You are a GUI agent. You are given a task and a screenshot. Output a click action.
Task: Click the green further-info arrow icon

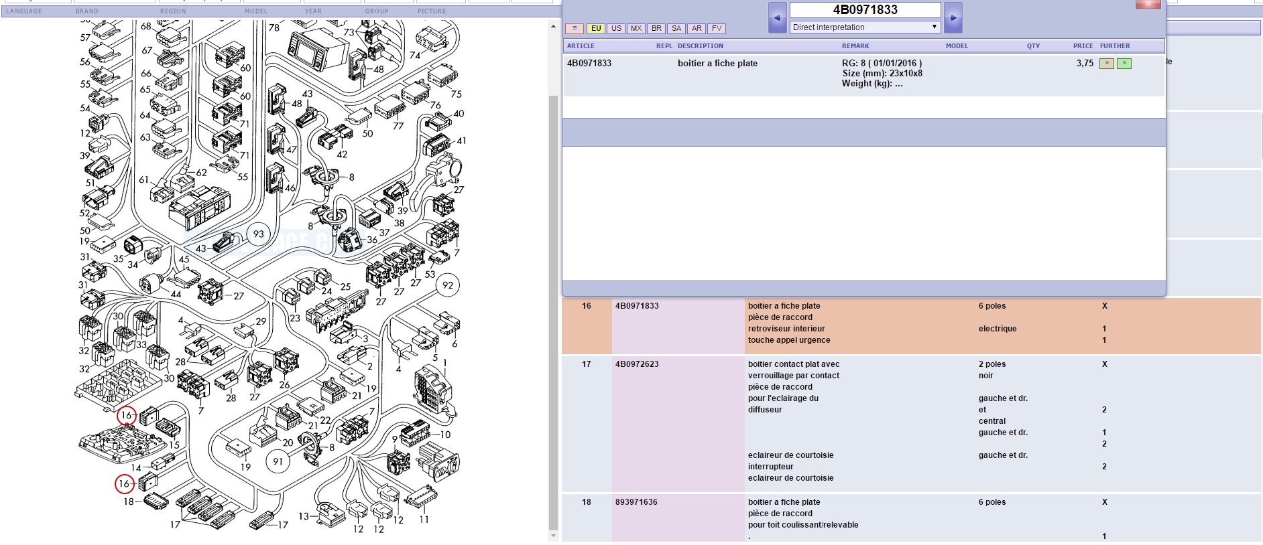tap(1124, 64)
